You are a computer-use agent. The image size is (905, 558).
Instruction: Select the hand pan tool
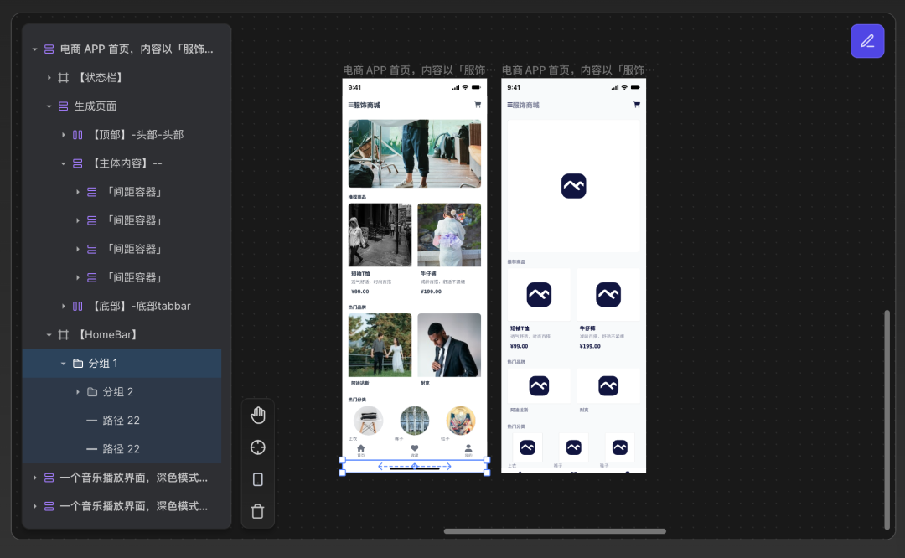258,416
